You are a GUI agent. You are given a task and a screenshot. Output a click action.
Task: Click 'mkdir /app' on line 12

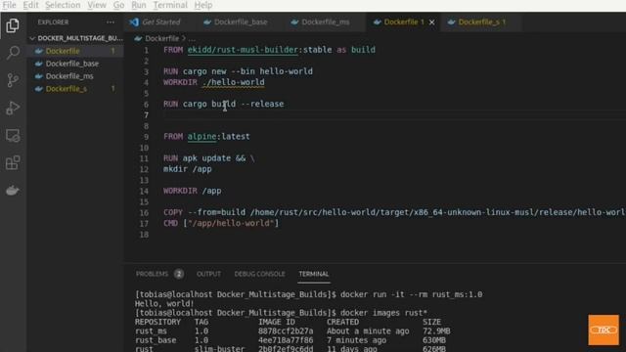coord(187,169)
